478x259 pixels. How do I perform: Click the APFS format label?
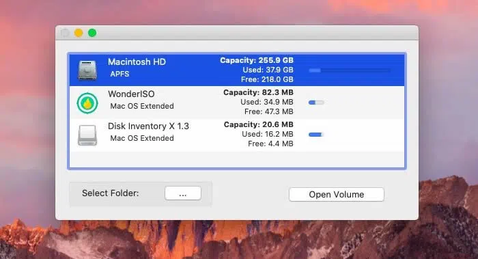coord(119,74)
